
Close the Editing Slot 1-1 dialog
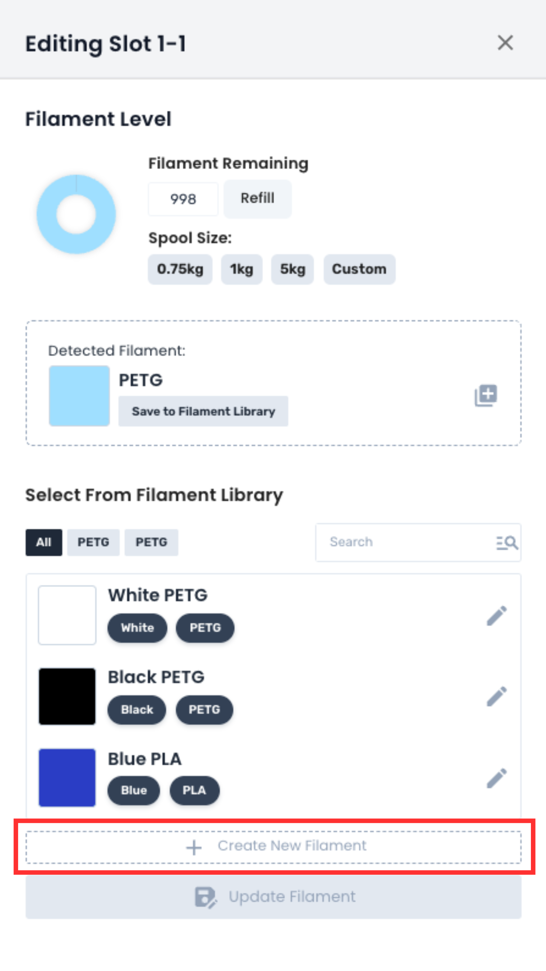coord(505,43)
